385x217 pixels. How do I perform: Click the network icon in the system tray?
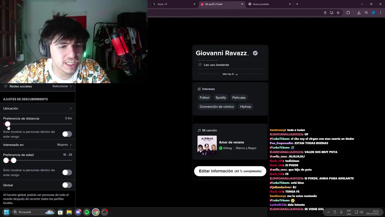pyautogui.click(x=356, y=212)
